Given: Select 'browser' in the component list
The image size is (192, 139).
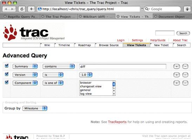Looking at the screenshot, I should pyautogui.click(x=96, y=83).
